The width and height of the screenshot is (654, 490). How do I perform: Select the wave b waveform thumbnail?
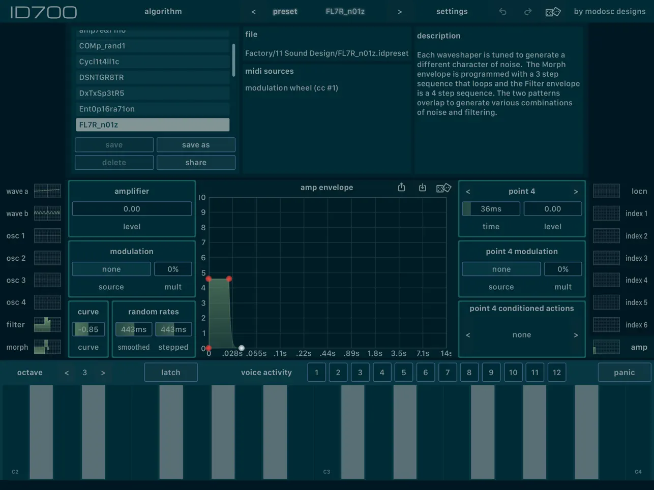click(x=47, y=213)
